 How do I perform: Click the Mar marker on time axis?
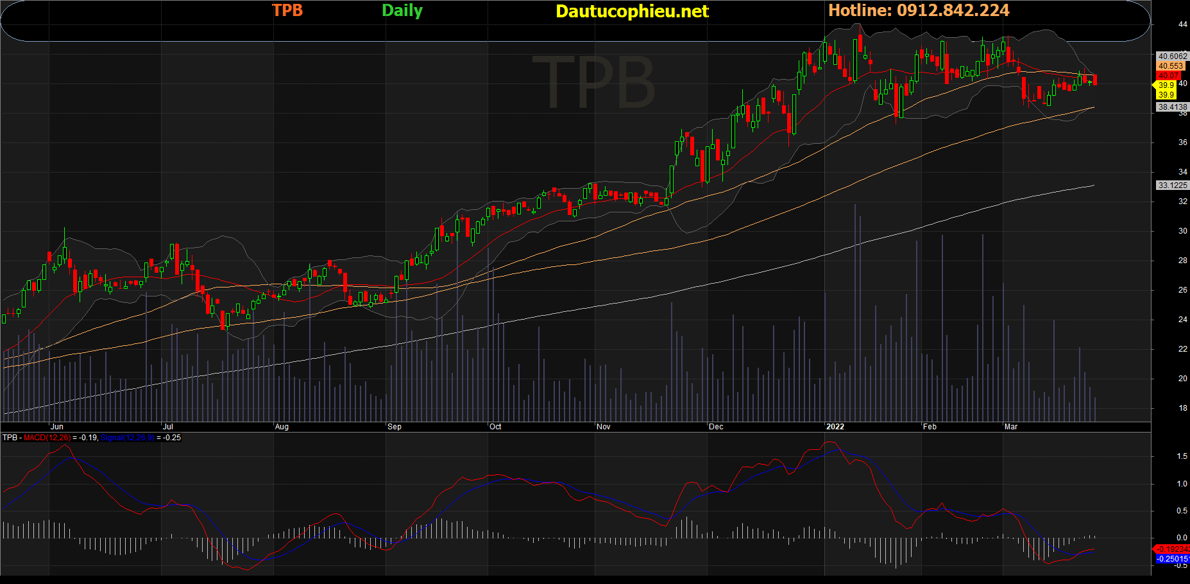pyautogui.click(x=1011, y=427)
